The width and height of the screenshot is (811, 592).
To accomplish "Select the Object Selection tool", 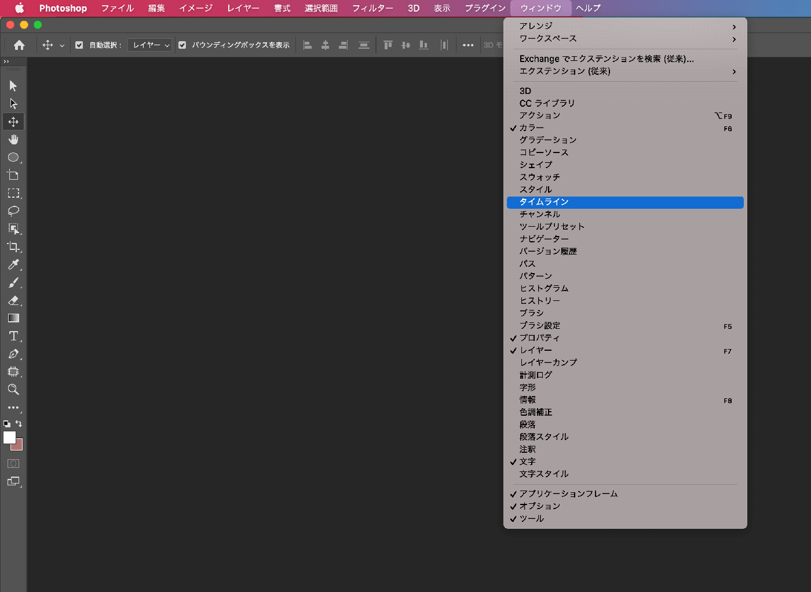I will (13, 229).
